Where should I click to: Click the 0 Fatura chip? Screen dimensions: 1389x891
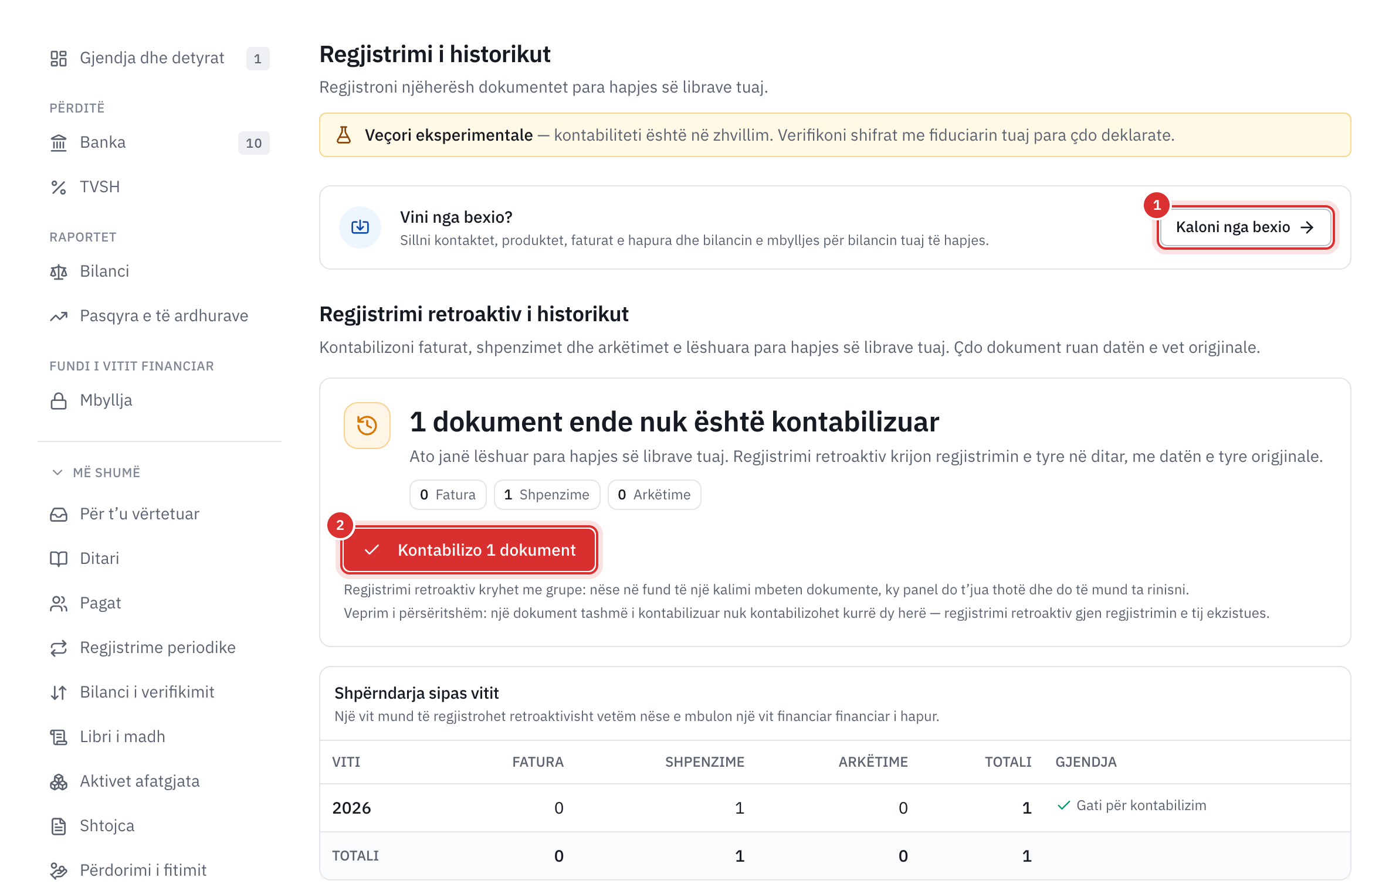[x=448, y=495]
